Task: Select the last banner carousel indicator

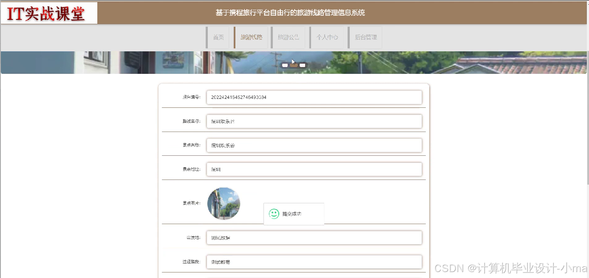Action: point(302,65)
